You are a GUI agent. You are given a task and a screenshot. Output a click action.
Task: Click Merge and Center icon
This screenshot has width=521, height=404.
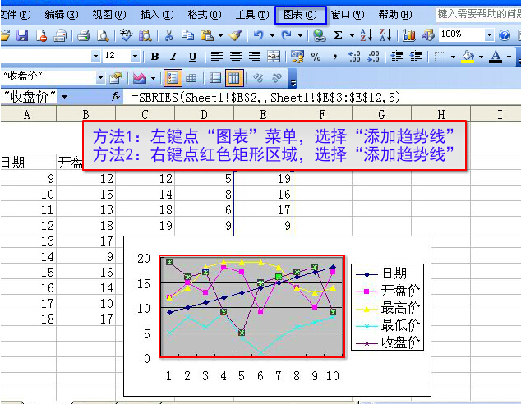tap(274, 57)
